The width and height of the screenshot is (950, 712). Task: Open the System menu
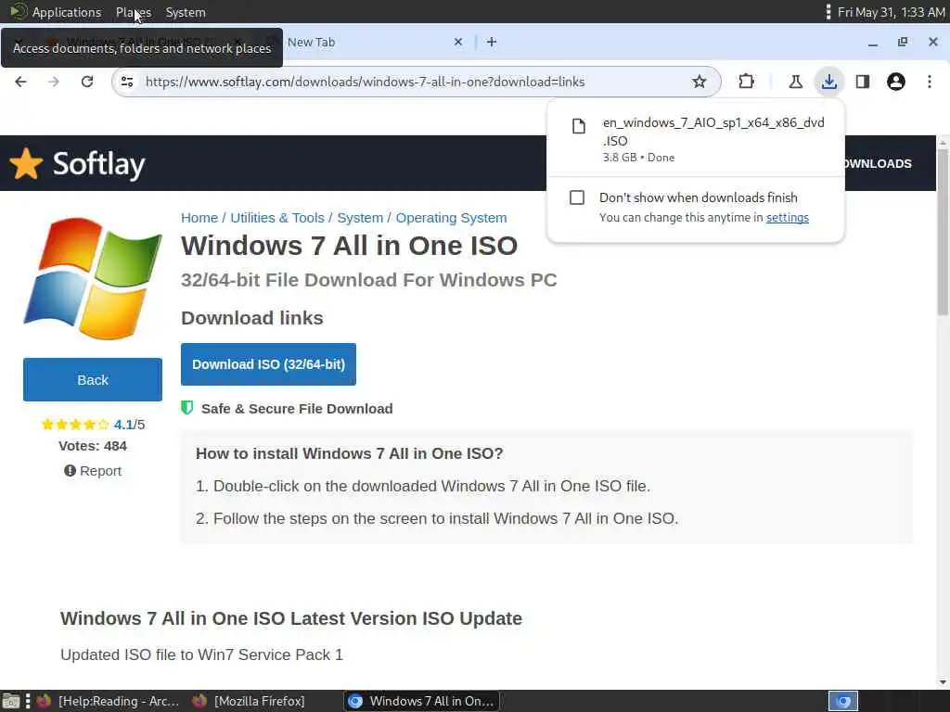click(x=186, y=12)
